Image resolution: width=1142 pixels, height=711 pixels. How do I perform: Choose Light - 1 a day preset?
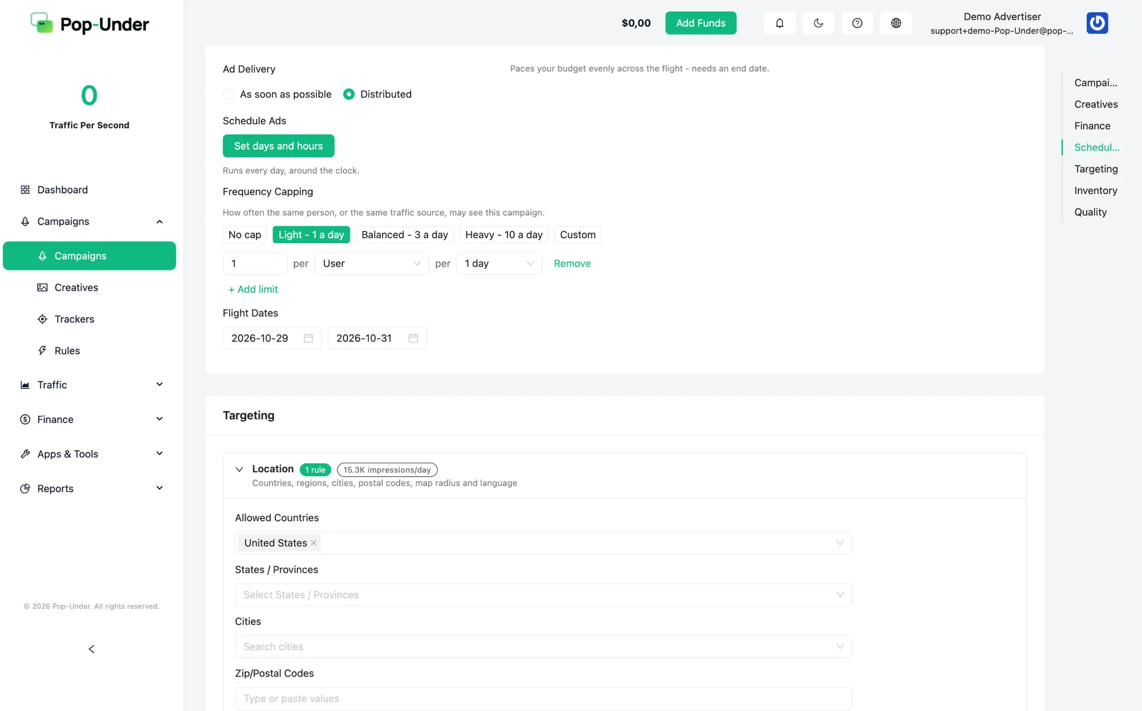311,235
